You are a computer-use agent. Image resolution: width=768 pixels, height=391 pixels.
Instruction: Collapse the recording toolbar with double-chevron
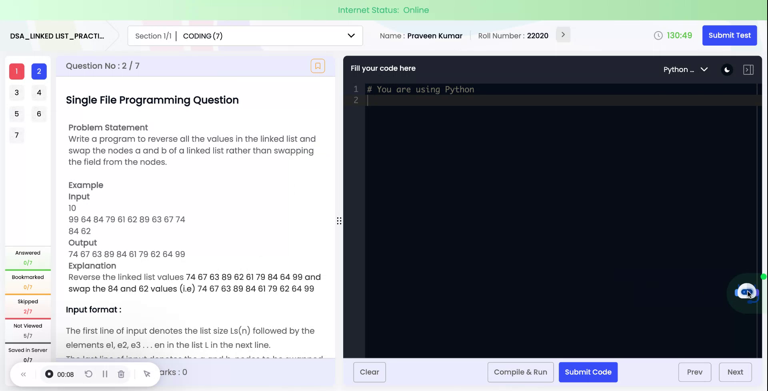pos(23,374)
